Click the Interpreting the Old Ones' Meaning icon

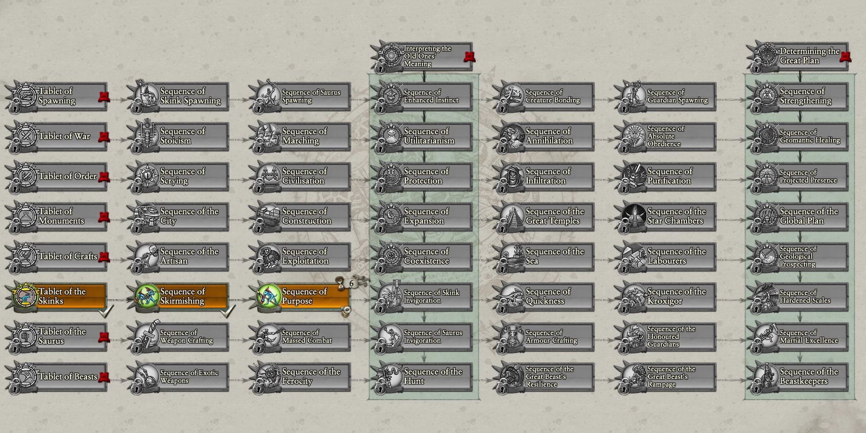tap(391, 55)
